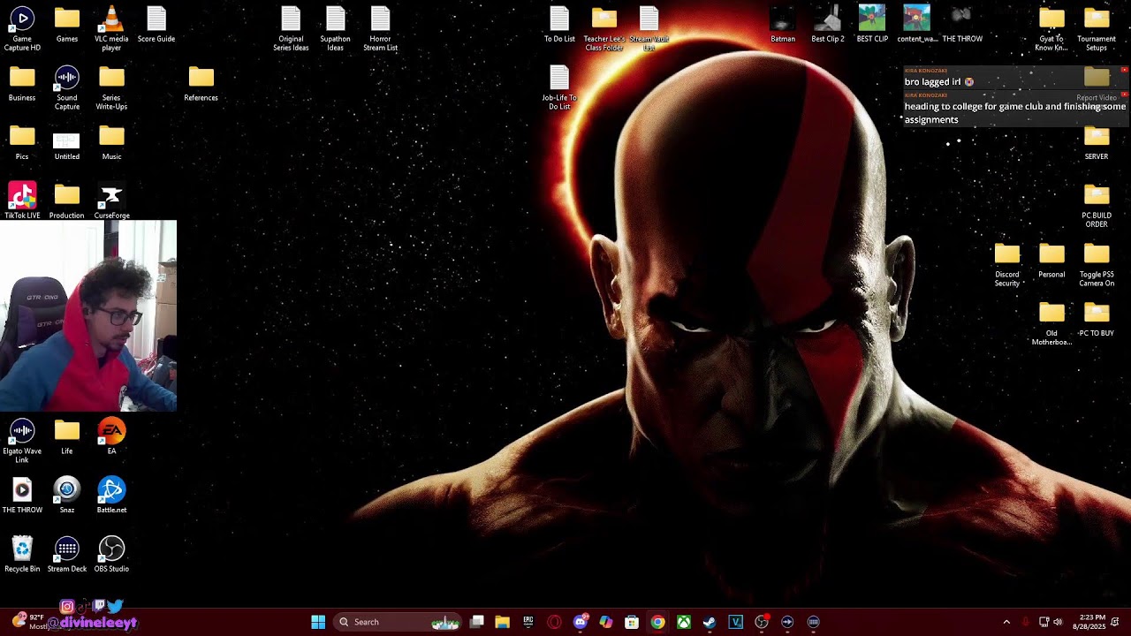1131x636 pixels.
Task: Open the Teacher Lee's Class Folder
Action: click(604, 28)
